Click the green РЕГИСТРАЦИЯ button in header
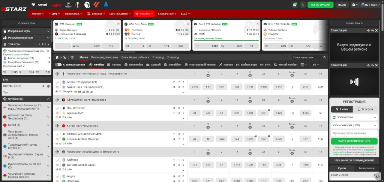384x182 pixels. (x=320, y=4)
